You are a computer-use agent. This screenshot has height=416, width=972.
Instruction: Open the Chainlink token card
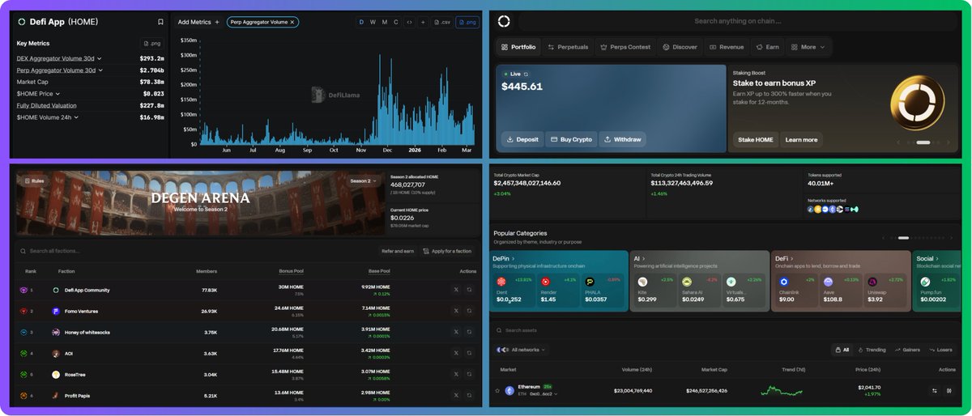tap(795, 291)
